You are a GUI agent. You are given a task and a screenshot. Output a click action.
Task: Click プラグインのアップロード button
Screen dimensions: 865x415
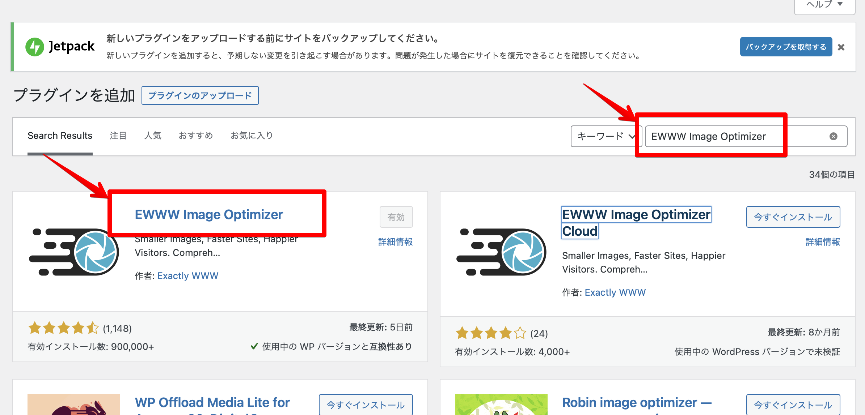click(x=200, y=95)
